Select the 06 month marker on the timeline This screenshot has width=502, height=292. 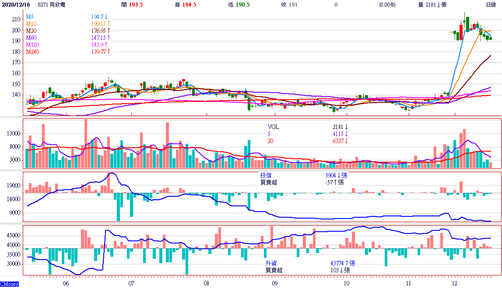point(66,283)
